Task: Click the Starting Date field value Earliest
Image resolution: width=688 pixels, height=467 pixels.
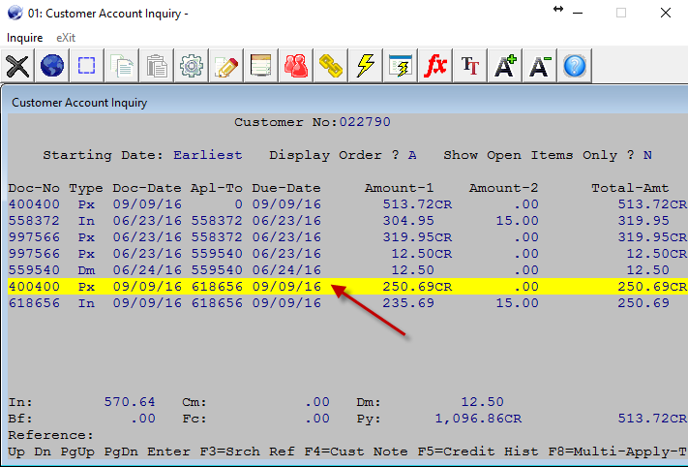Action: click(207, 155)
